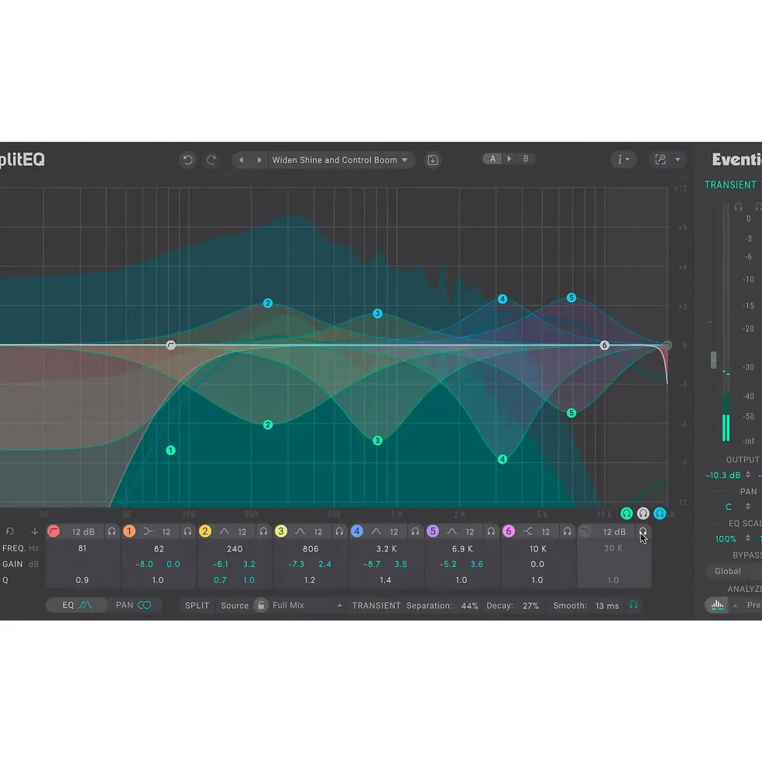Step the EQ Scale 100% value
Viewport: 762px width, 763px height.
pos(748,538)
